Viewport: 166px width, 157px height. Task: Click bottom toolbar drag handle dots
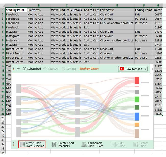click(x=14, y=144)
